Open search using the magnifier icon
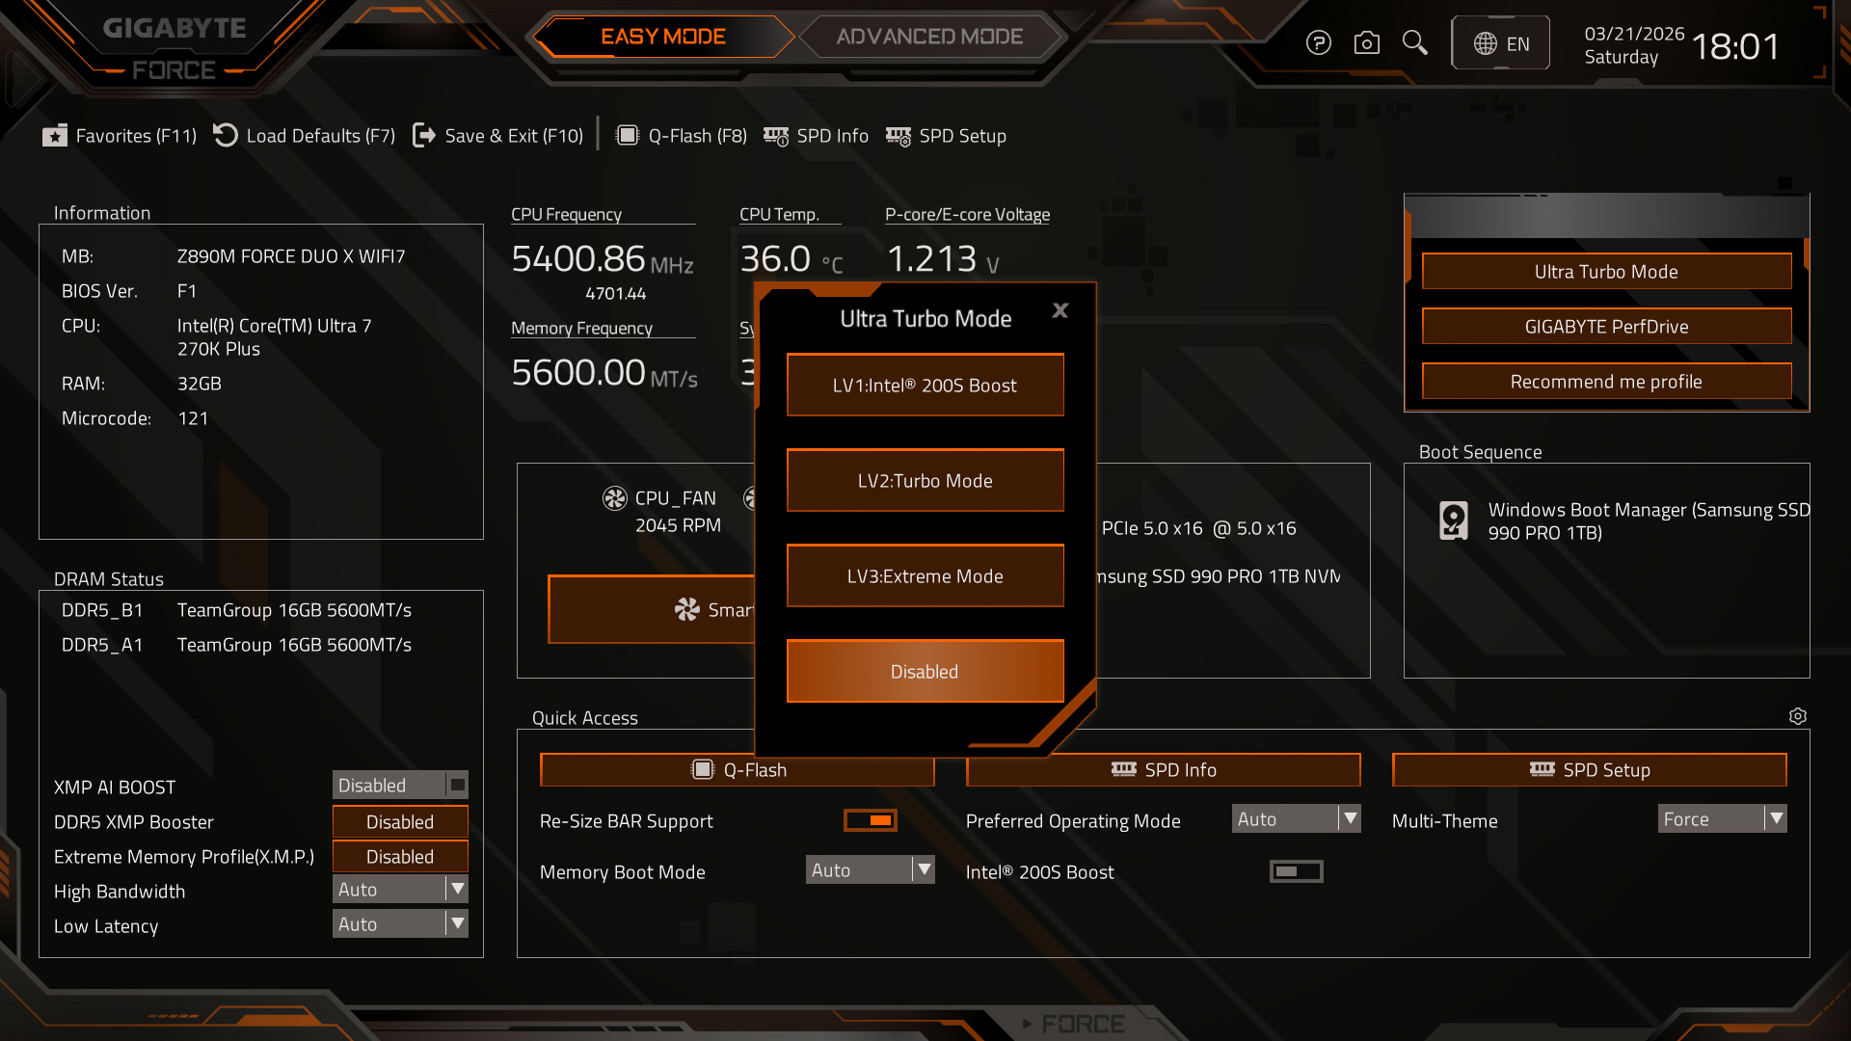The width and height of the screenshot is (1851, 1041). click(x=1414, y=42)
